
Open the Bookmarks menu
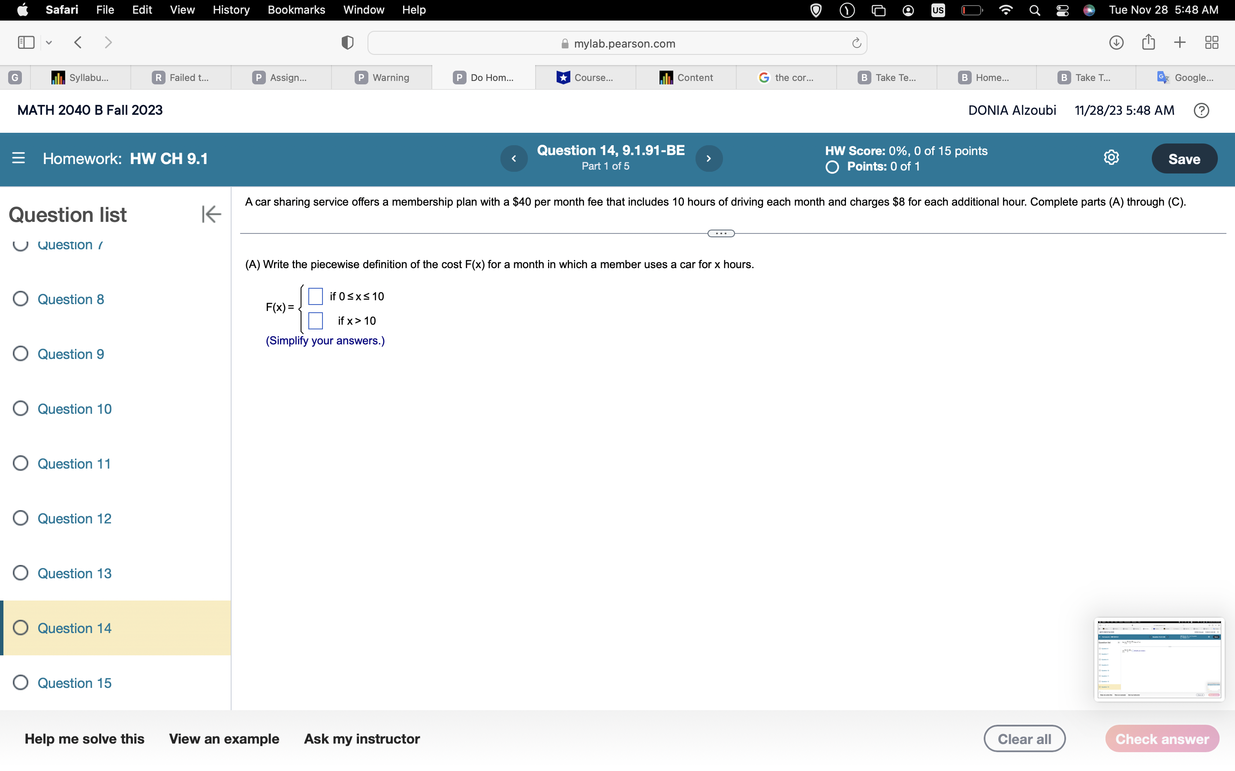pos(296,10)
